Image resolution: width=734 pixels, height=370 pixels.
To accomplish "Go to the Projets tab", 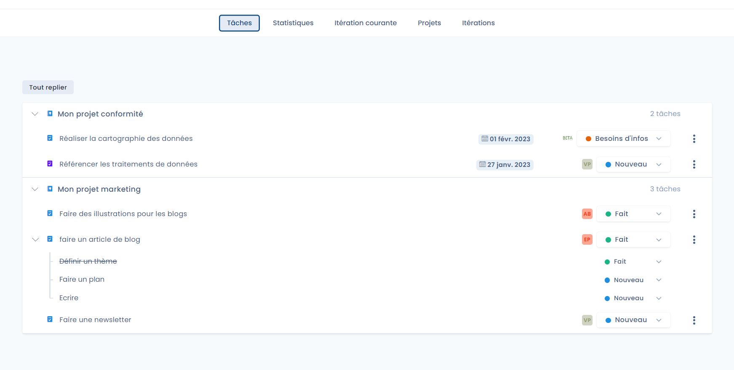I will (429, 23).
